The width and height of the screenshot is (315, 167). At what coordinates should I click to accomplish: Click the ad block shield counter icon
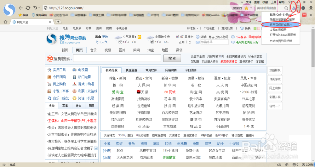[295, 165]
